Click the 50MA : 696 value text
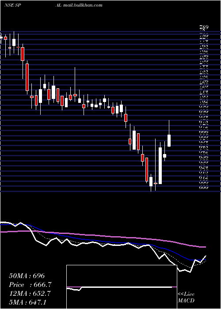221x309 pixels. pyautogui.click(x=27, y=276)
